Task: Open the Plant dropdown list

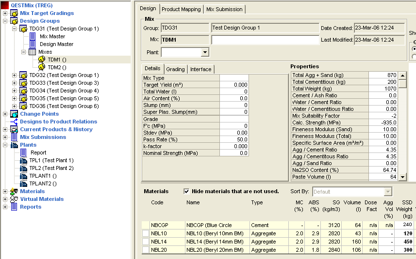Action: pyautogui.click(x=205, y=52)
